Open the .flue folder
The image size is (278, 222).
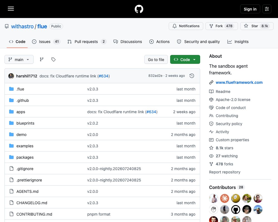click(x=20, y=89)
